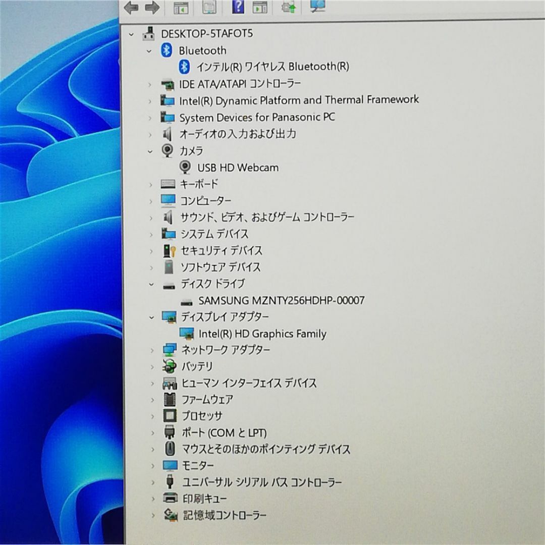The image size is (545, 545).
Task: Expand IDE ATA/ATAPI コントローラー
Action: point(150,84)
